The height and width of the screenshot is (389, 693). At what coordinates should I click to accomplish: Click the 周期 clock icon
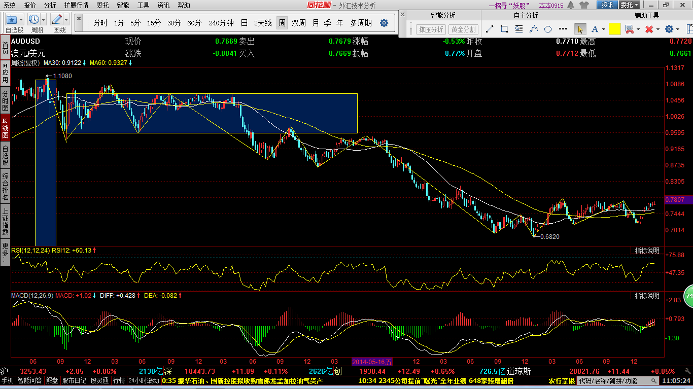tap(34, 20)
